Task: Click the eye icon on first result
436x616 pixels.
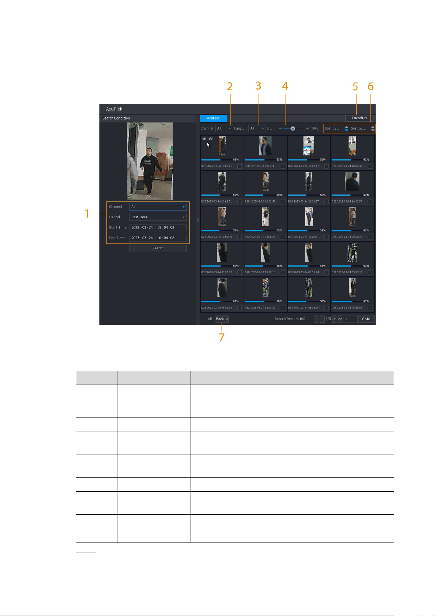Action: tap(211, 139)
